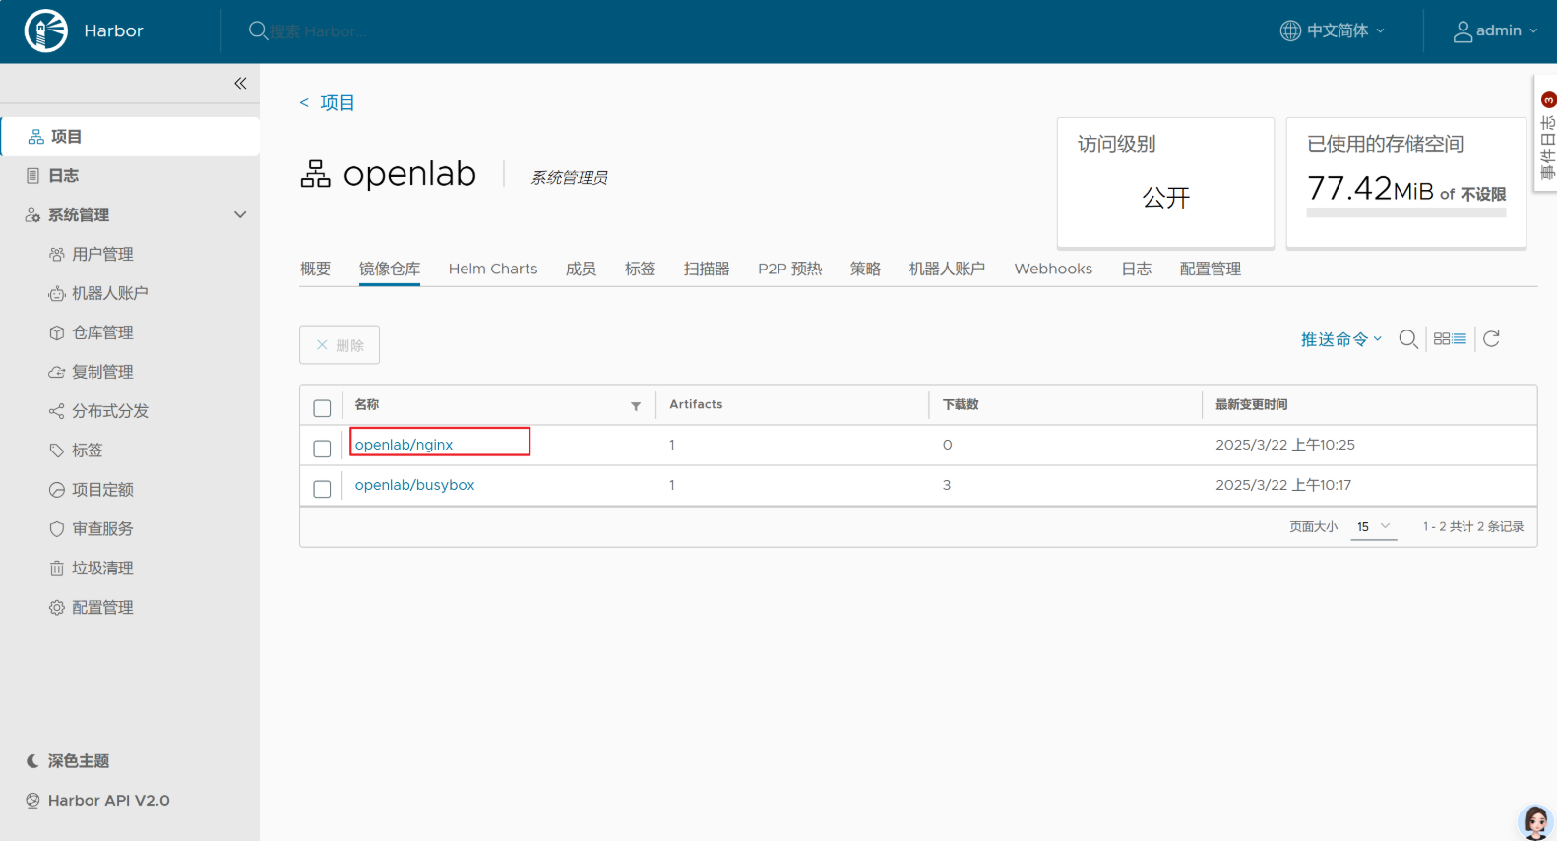This screenshot has height=841, width=1557.
Task: Expand the 推送命令 dropdown
Action: [1341, 339]
